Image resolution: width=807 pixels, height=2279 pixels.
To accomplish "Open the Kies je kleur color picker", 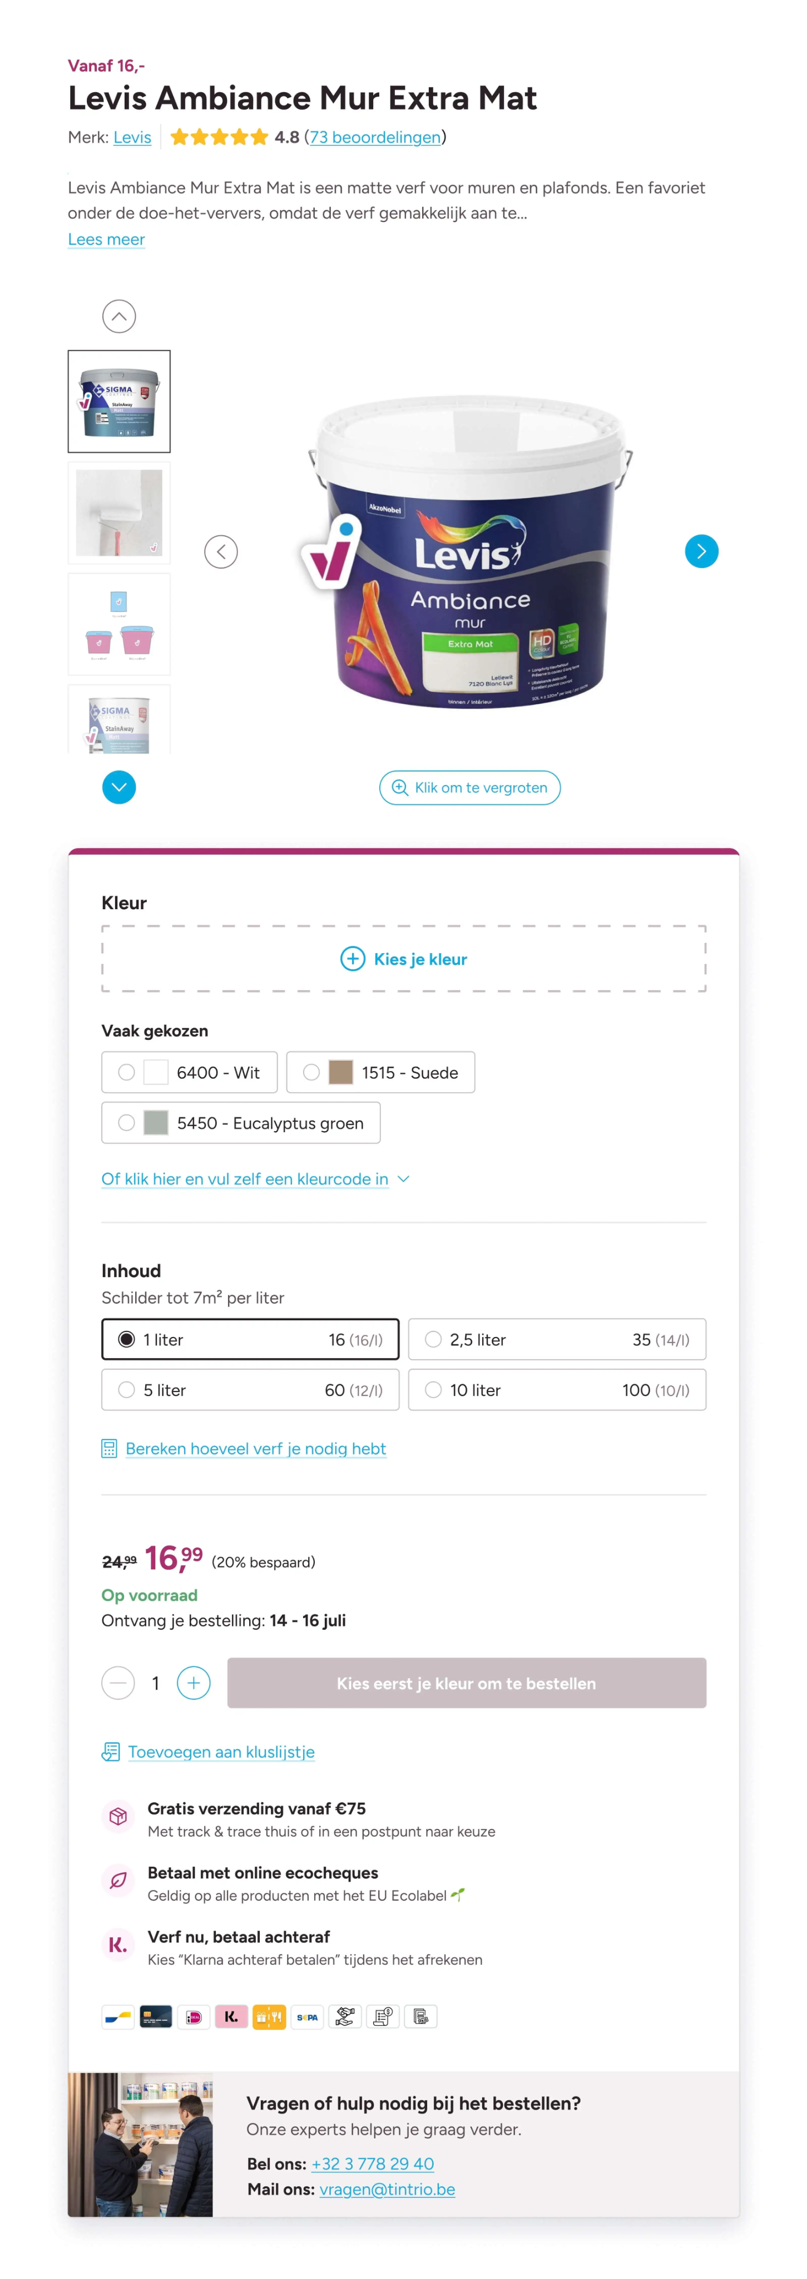I will pyautogui.click(x=404, y=959).
